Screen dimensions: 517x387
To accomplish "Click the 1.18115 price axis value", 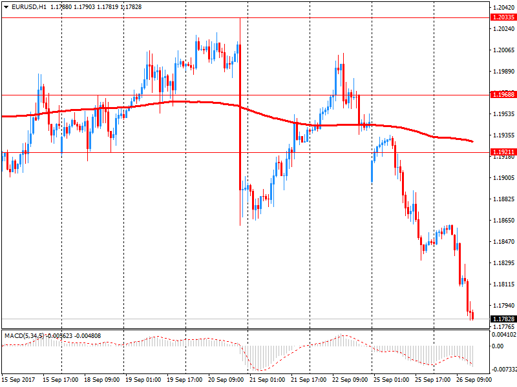I will (x=504, y=284).
